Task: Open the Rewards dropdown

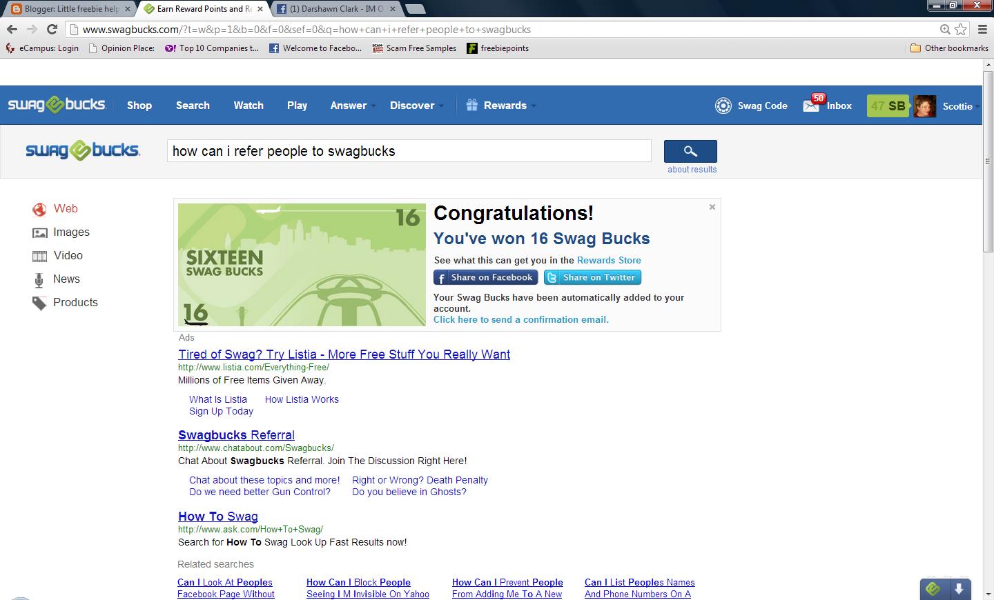Action: coord(505,105)
